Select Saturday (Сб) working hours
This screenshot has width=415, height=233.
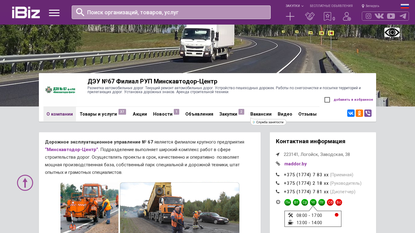(330, 202)
